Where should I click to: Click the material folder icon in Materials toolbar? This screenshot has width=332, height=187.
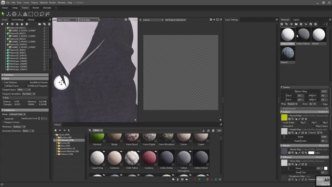tap(296, 24)
